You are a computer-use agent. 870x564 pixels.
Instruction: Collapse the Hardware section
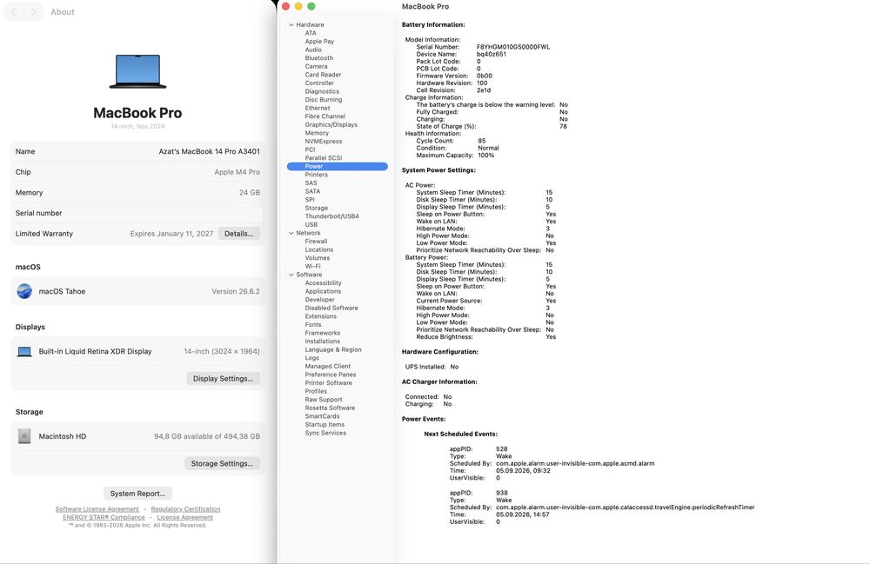291,25
